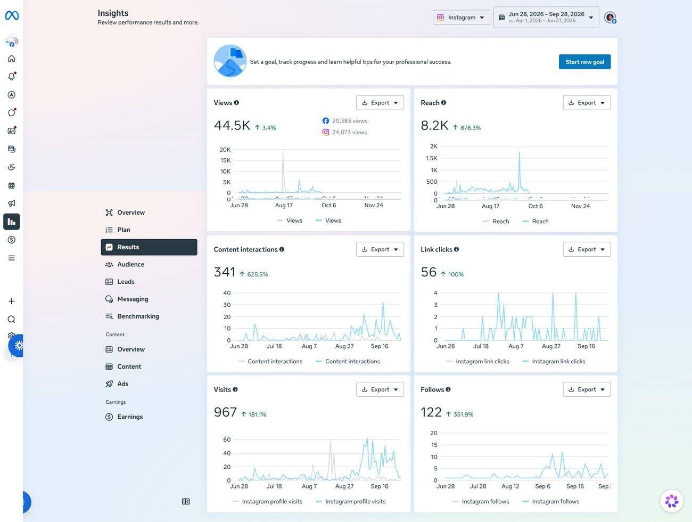The image size is (692, 522).
Task: Open the Ads megaphone icon
Action: click(12, 203)
